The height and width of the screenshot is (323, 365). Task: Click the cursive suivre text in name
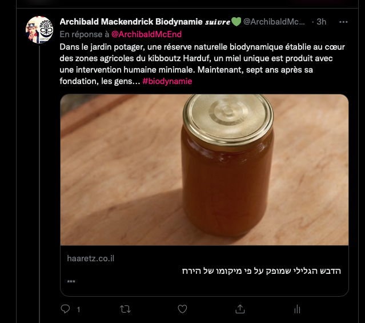(216, 22)
